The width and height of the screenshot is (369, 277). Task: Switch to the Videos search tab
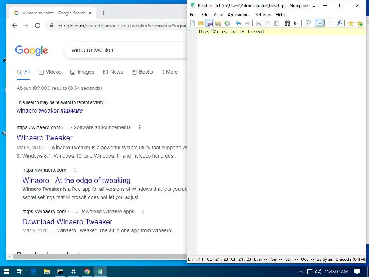click(x=50, y=72)
